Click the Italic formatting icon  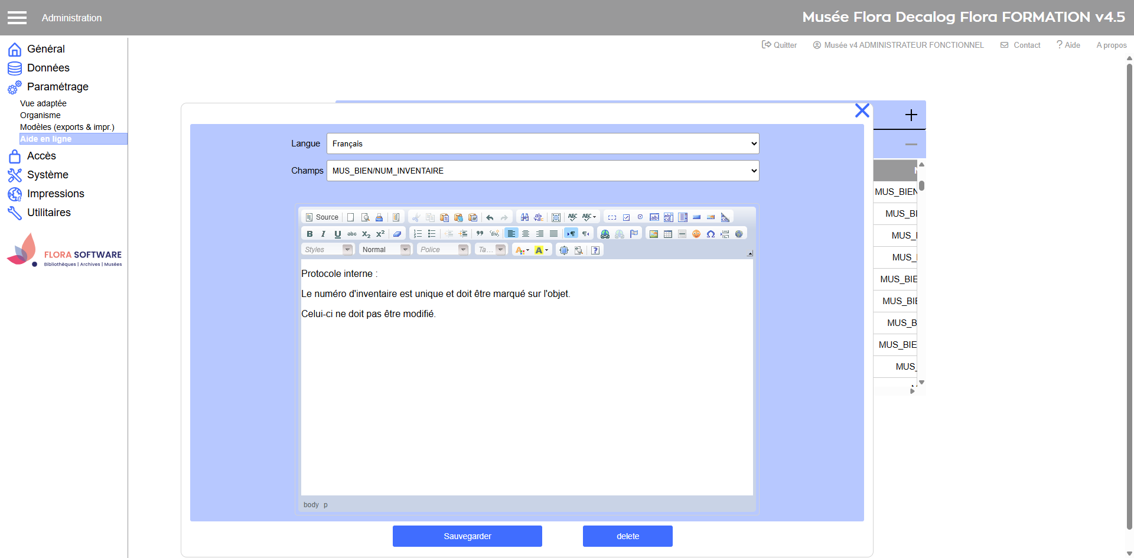click(x=323, y=234)
